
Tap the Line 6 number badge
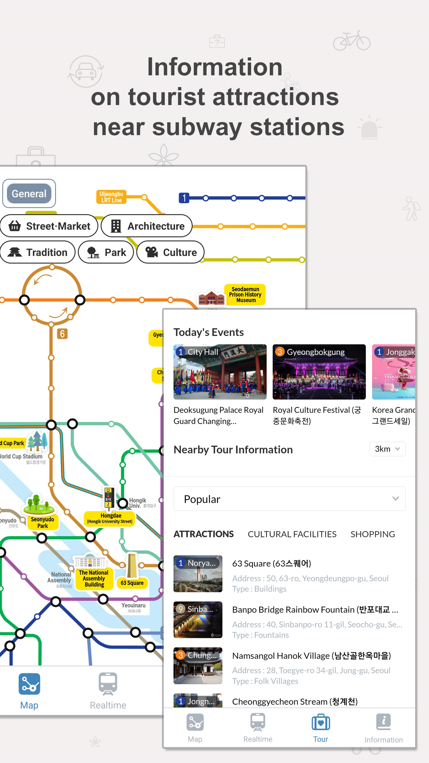[62, 334]
